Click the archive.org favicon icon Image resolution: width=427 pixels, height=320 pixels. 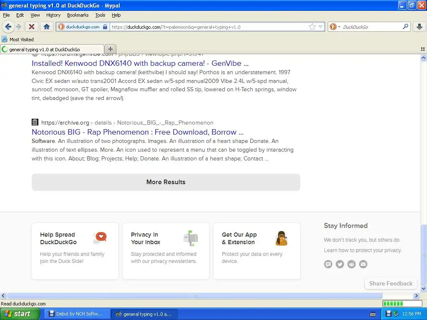pyautogui.click(x=35, y=122)
